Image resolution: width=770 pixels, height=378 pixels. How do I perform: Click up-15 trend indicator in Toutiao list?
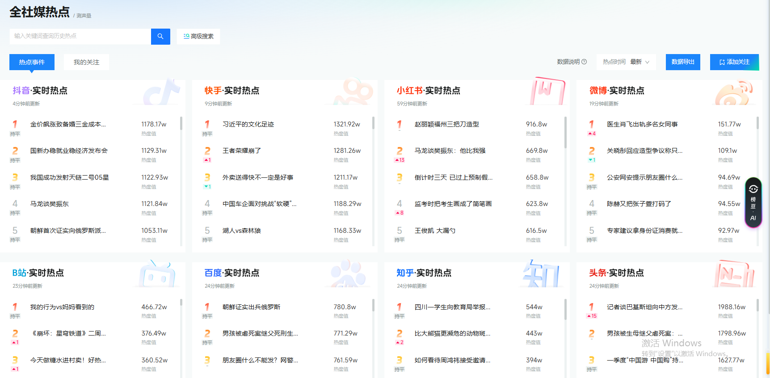(592, 316)
